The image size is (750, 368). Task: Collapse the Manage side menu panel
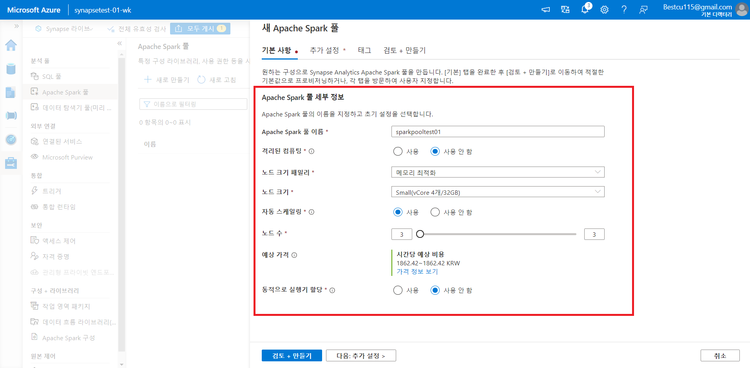(x=120, y=44)
